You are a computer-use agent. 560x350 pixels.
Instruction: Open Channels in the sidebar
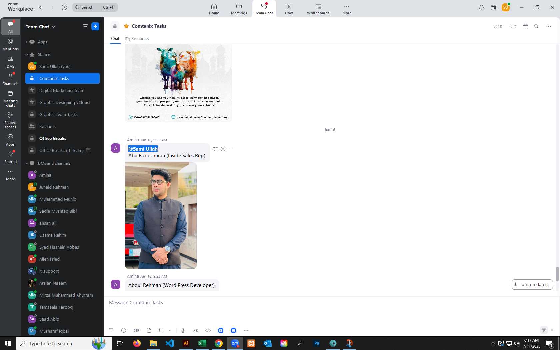point(10,79)
